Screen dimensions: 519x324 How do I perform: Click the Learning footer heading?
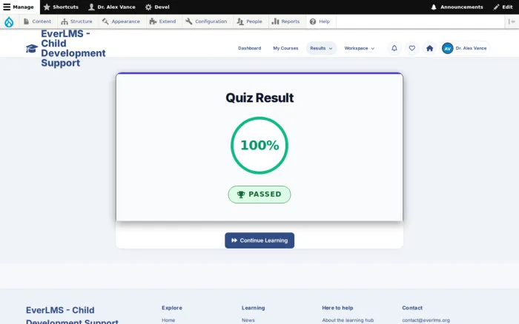(254, 308)
